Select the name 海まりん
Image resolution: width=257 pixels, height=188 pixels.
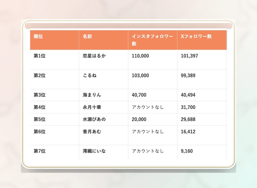coord(92,95)
